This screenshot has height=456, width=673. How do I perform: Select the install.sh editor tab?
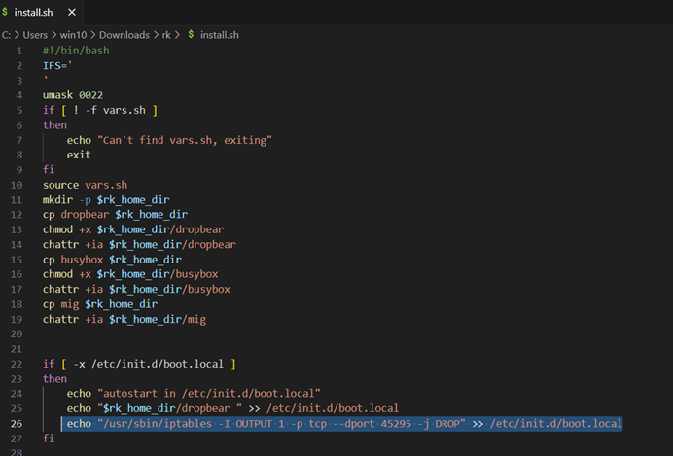(42, 12)
